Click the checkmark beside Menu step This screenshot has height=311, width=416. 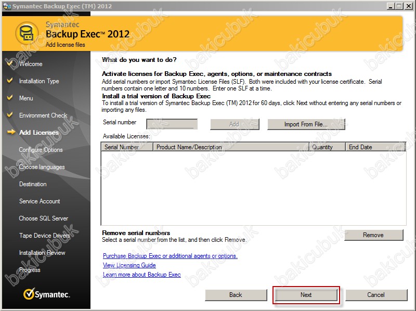10,97
